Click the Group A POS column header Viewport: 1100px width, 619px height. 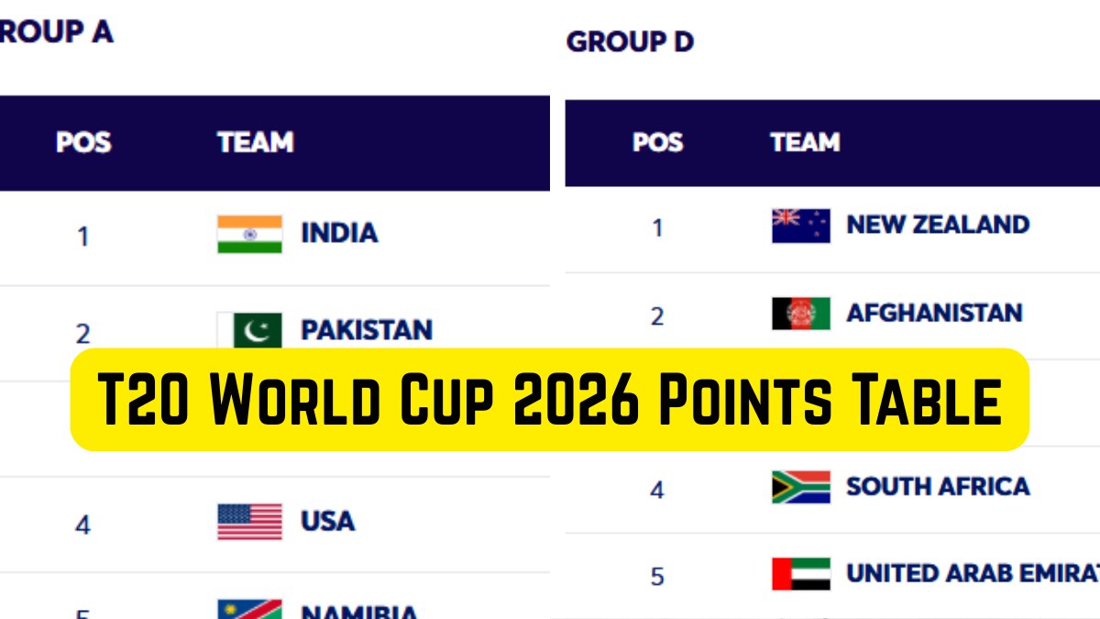pyautogui.click(x=83, y=143)
